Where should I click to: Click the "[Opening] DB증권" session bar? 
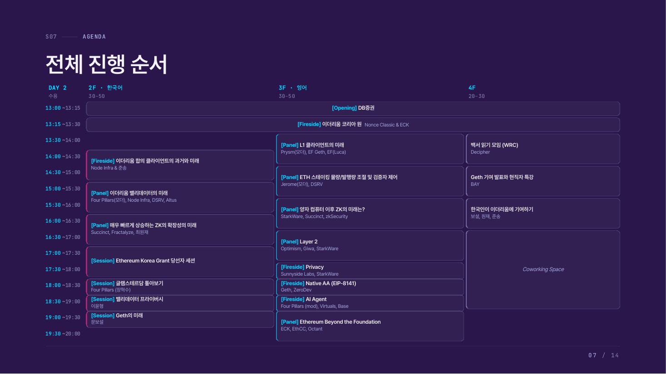(353, 108)
